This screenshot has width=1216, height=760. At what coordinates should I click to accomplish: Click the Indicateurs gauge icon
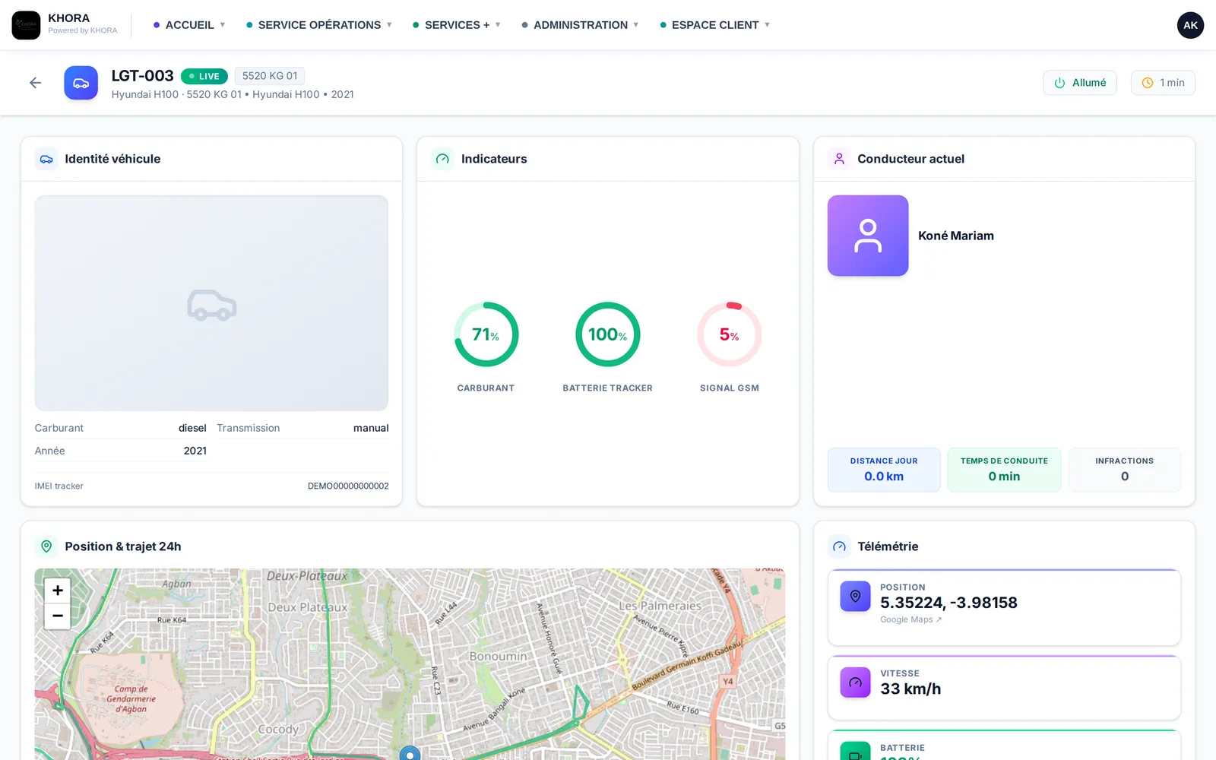point(442,159)
